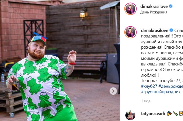Click the 1 нед. post timestamp

click(146, 101)
